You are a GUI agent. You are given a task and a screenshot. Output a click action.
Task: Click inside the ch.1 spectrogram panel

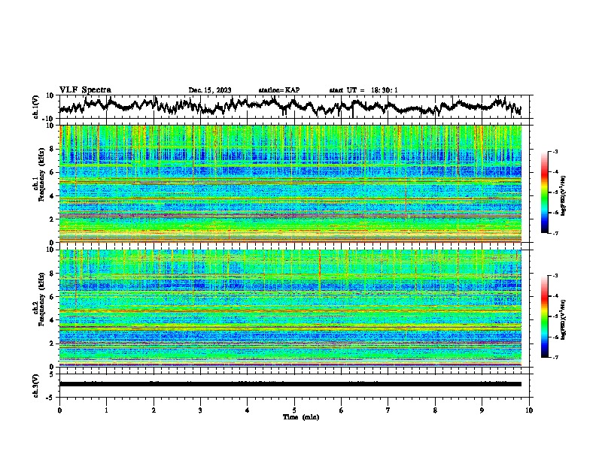(x=290, y=183)
